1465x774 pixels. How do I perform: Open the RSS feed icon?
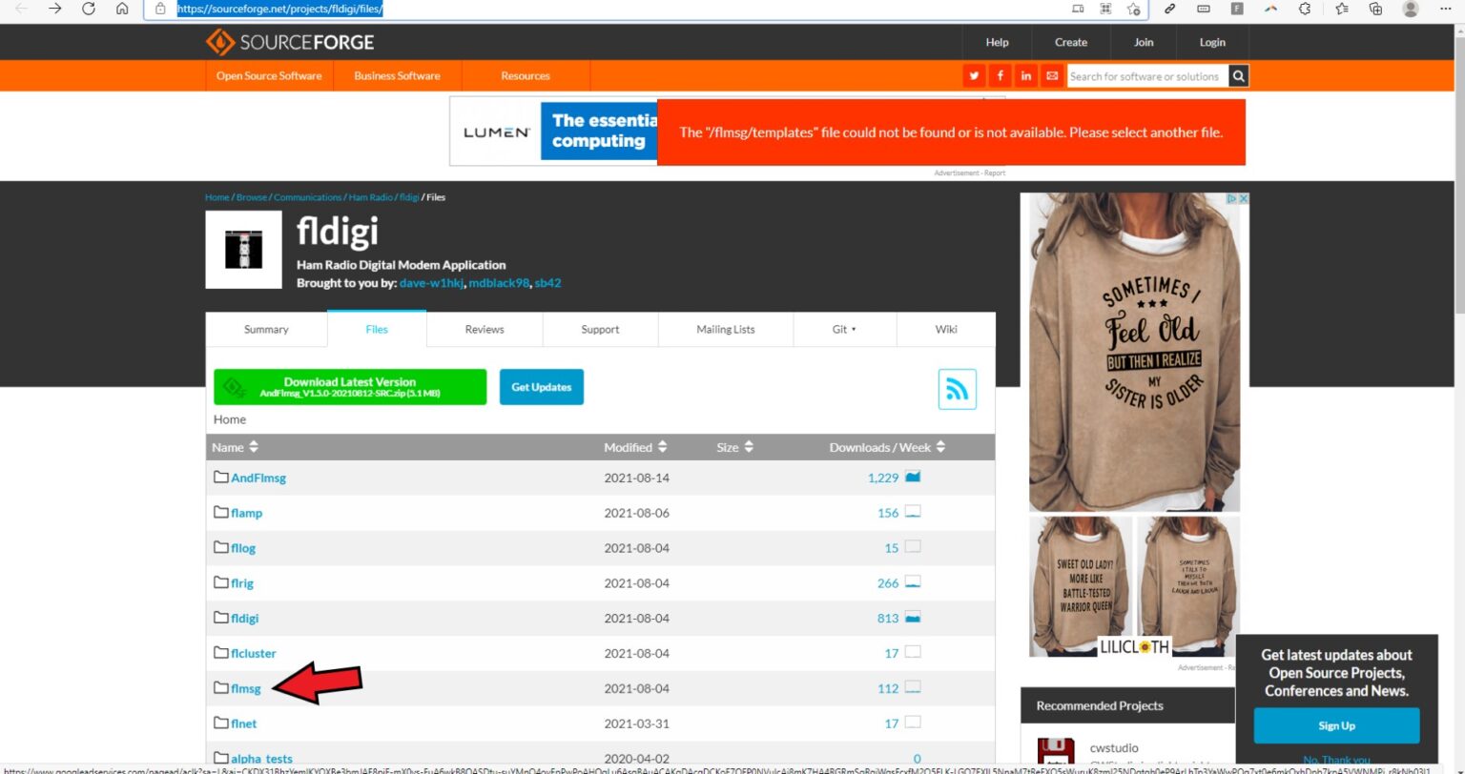click(x=957, y=389)
